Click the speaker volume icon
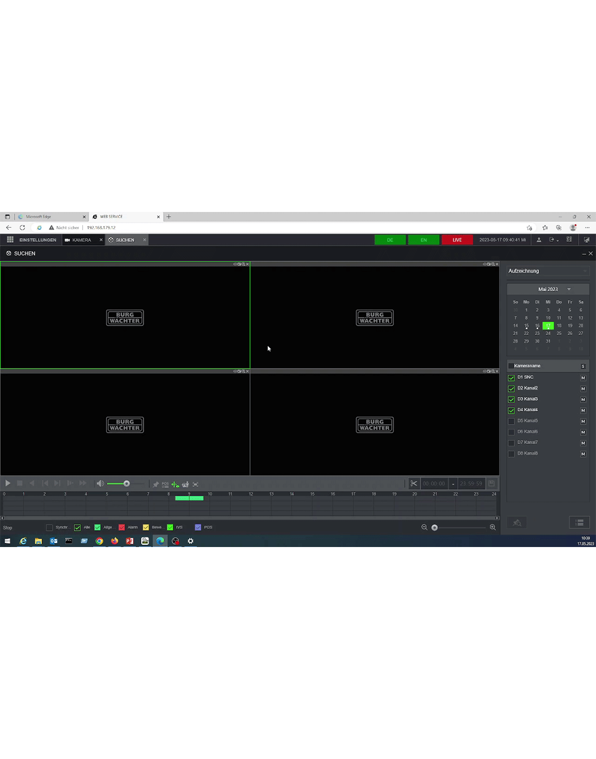The width and height of the screenshot is (596, 759). tap(100, 484)
